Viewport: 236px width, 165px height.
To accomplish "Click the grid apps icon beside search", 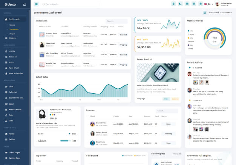I will [36, 4].
